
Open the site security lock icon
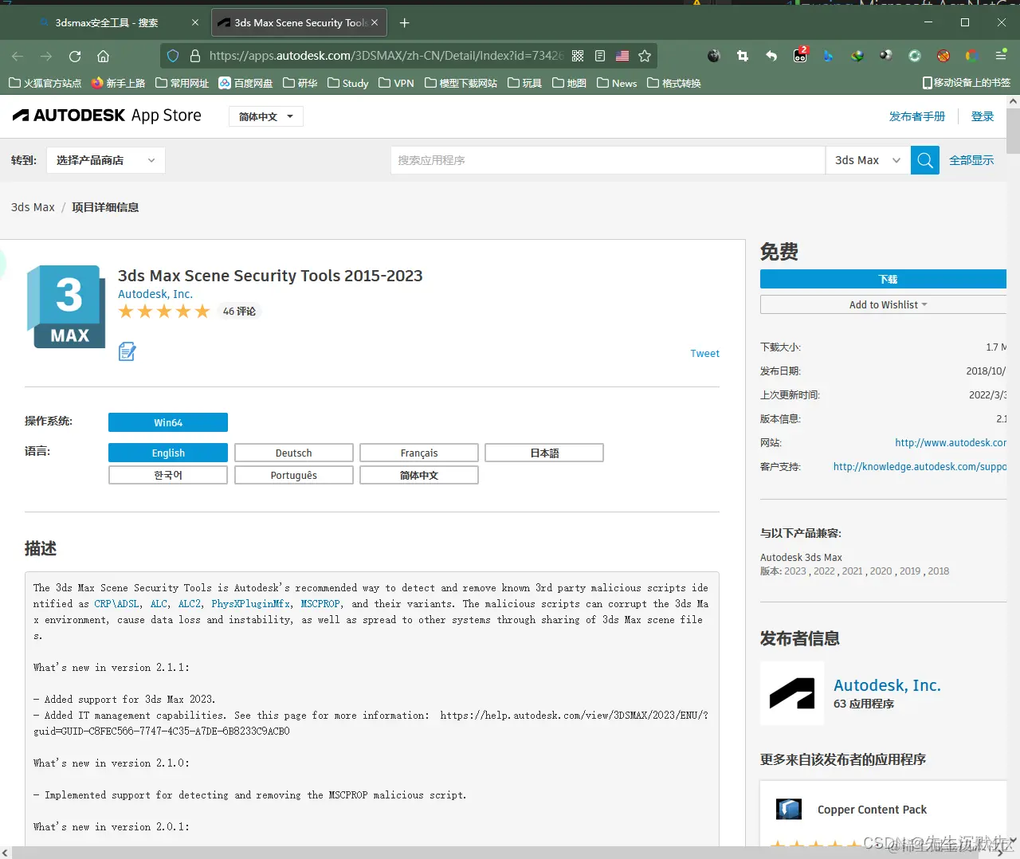[x=194, y=56]
